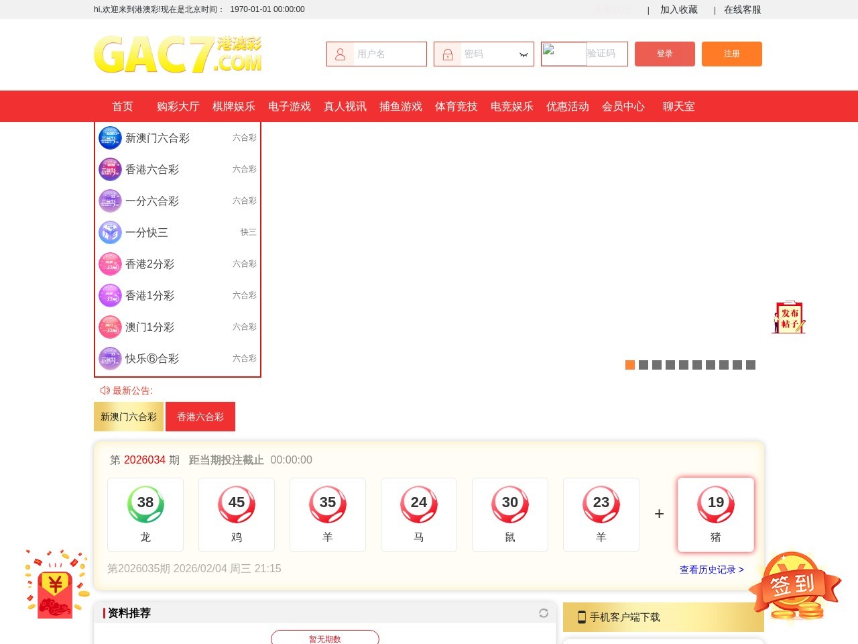Image resolution: width=858 pixels, height=644 pixels.
Task: Switch to the 香港六合彩 tab
Action: (x=200, y=417)
